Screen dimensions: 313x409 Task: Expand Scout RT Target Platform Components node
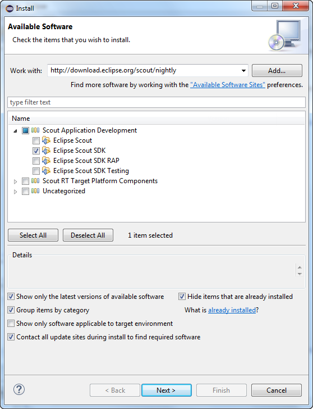15,181
